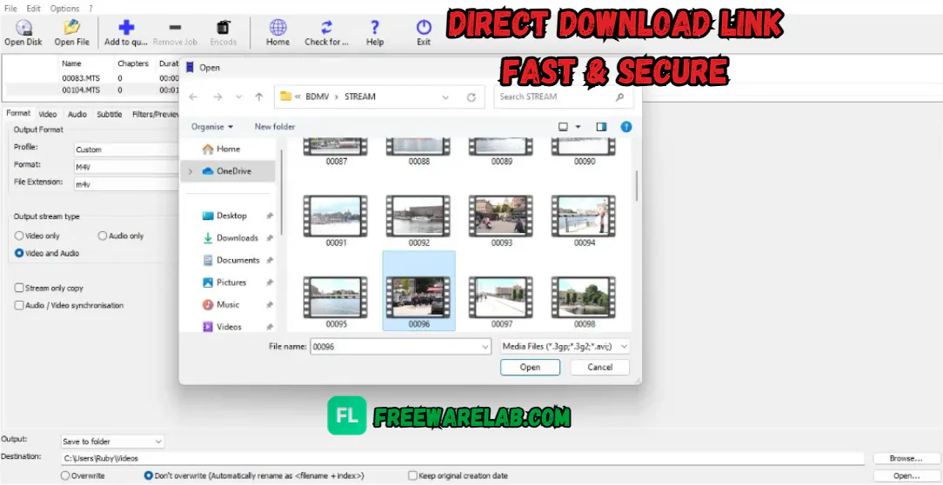This screenshot has width=943, height=485.
Task: Open the Home globe icon
Action: (278, 28)
